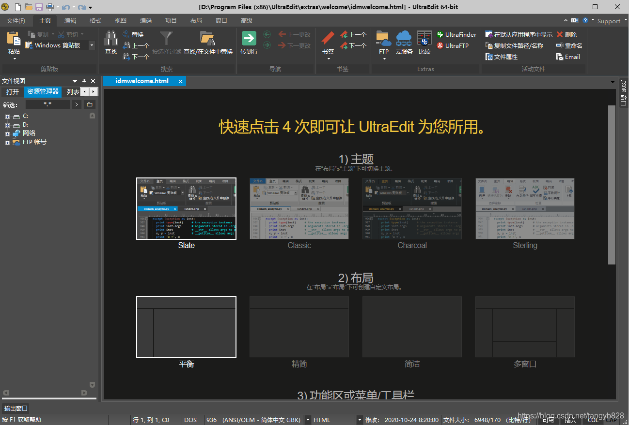Open the encoding dropdown in status bar
Viewport: 629px width, 425px height.
point(308,420)
